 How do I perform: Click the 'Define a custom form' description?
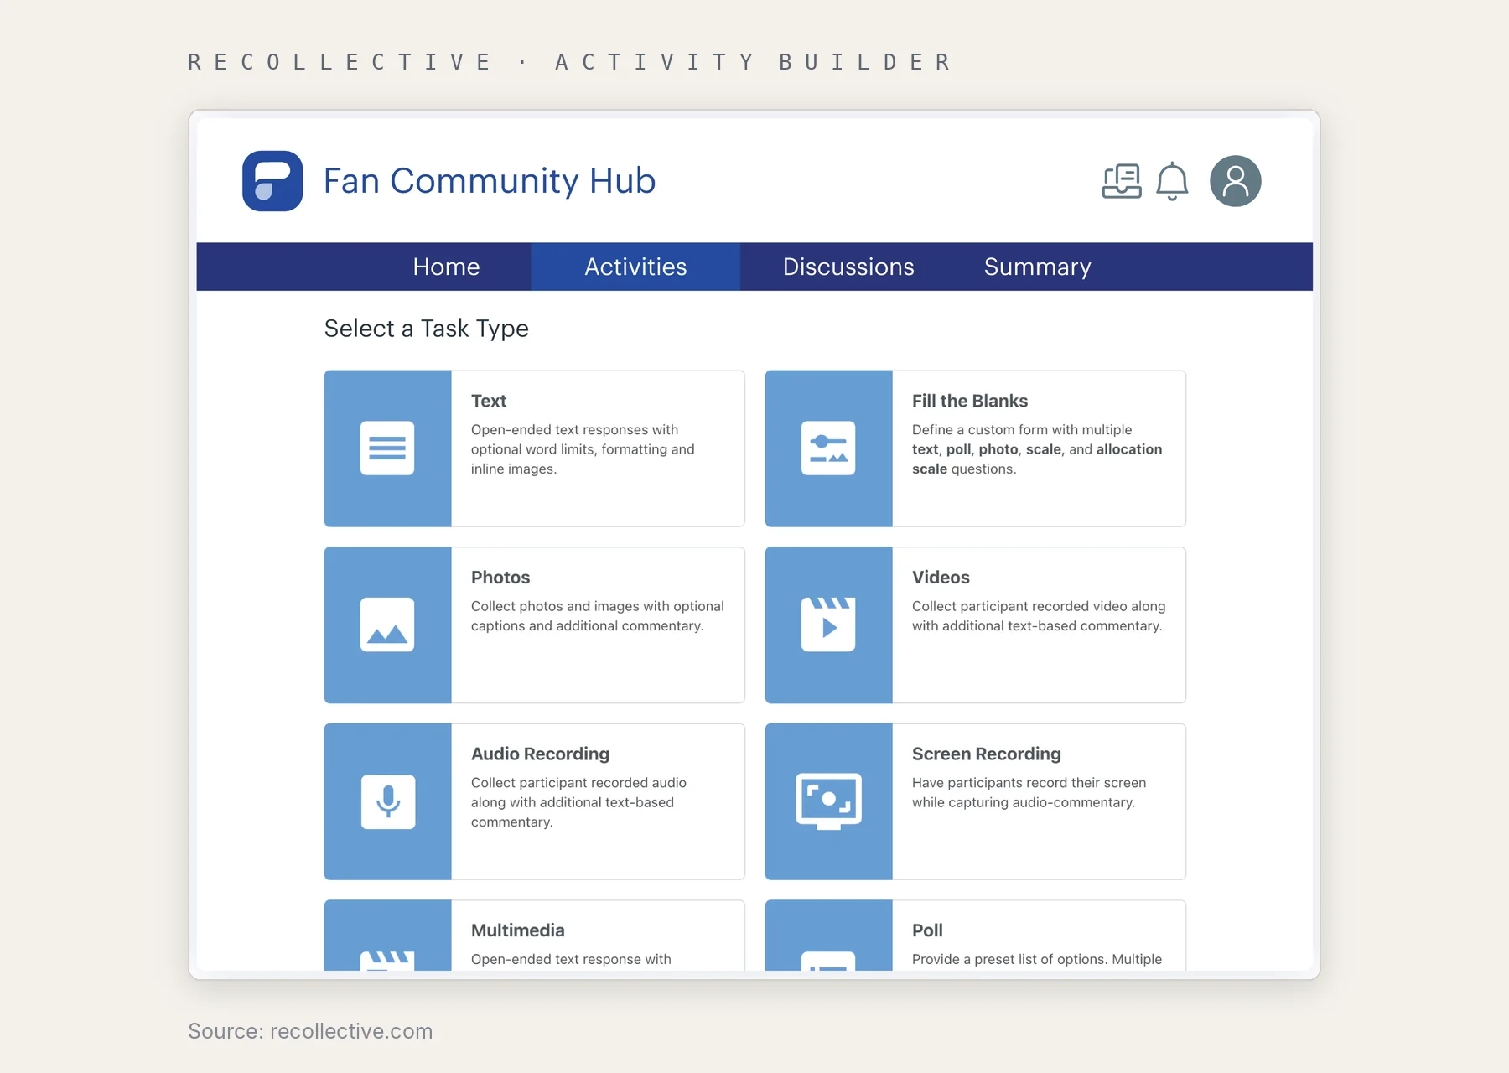(x=1037, y=449)
